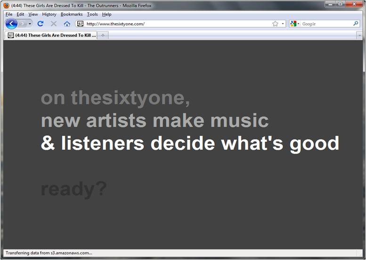Open the File menu
The height and width of the screenshot is (260, 366).
(x=9, y=14)
